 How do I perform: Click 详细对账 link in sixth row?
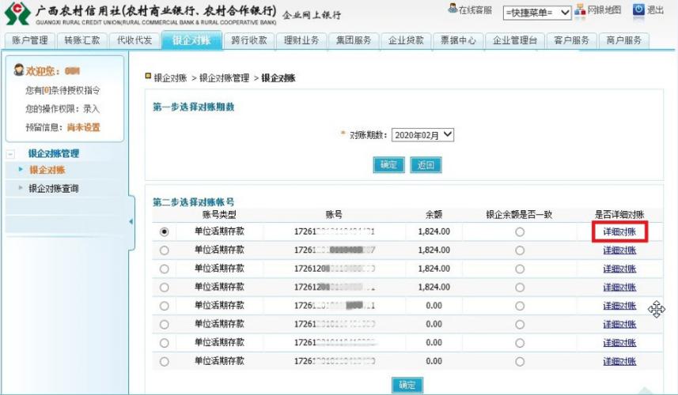point(619,325)
